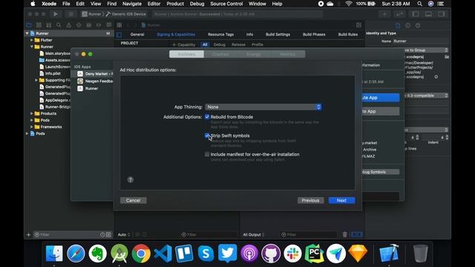Click the + Capability button
This screenshot has height=267, width=475.
pos(183,44)
